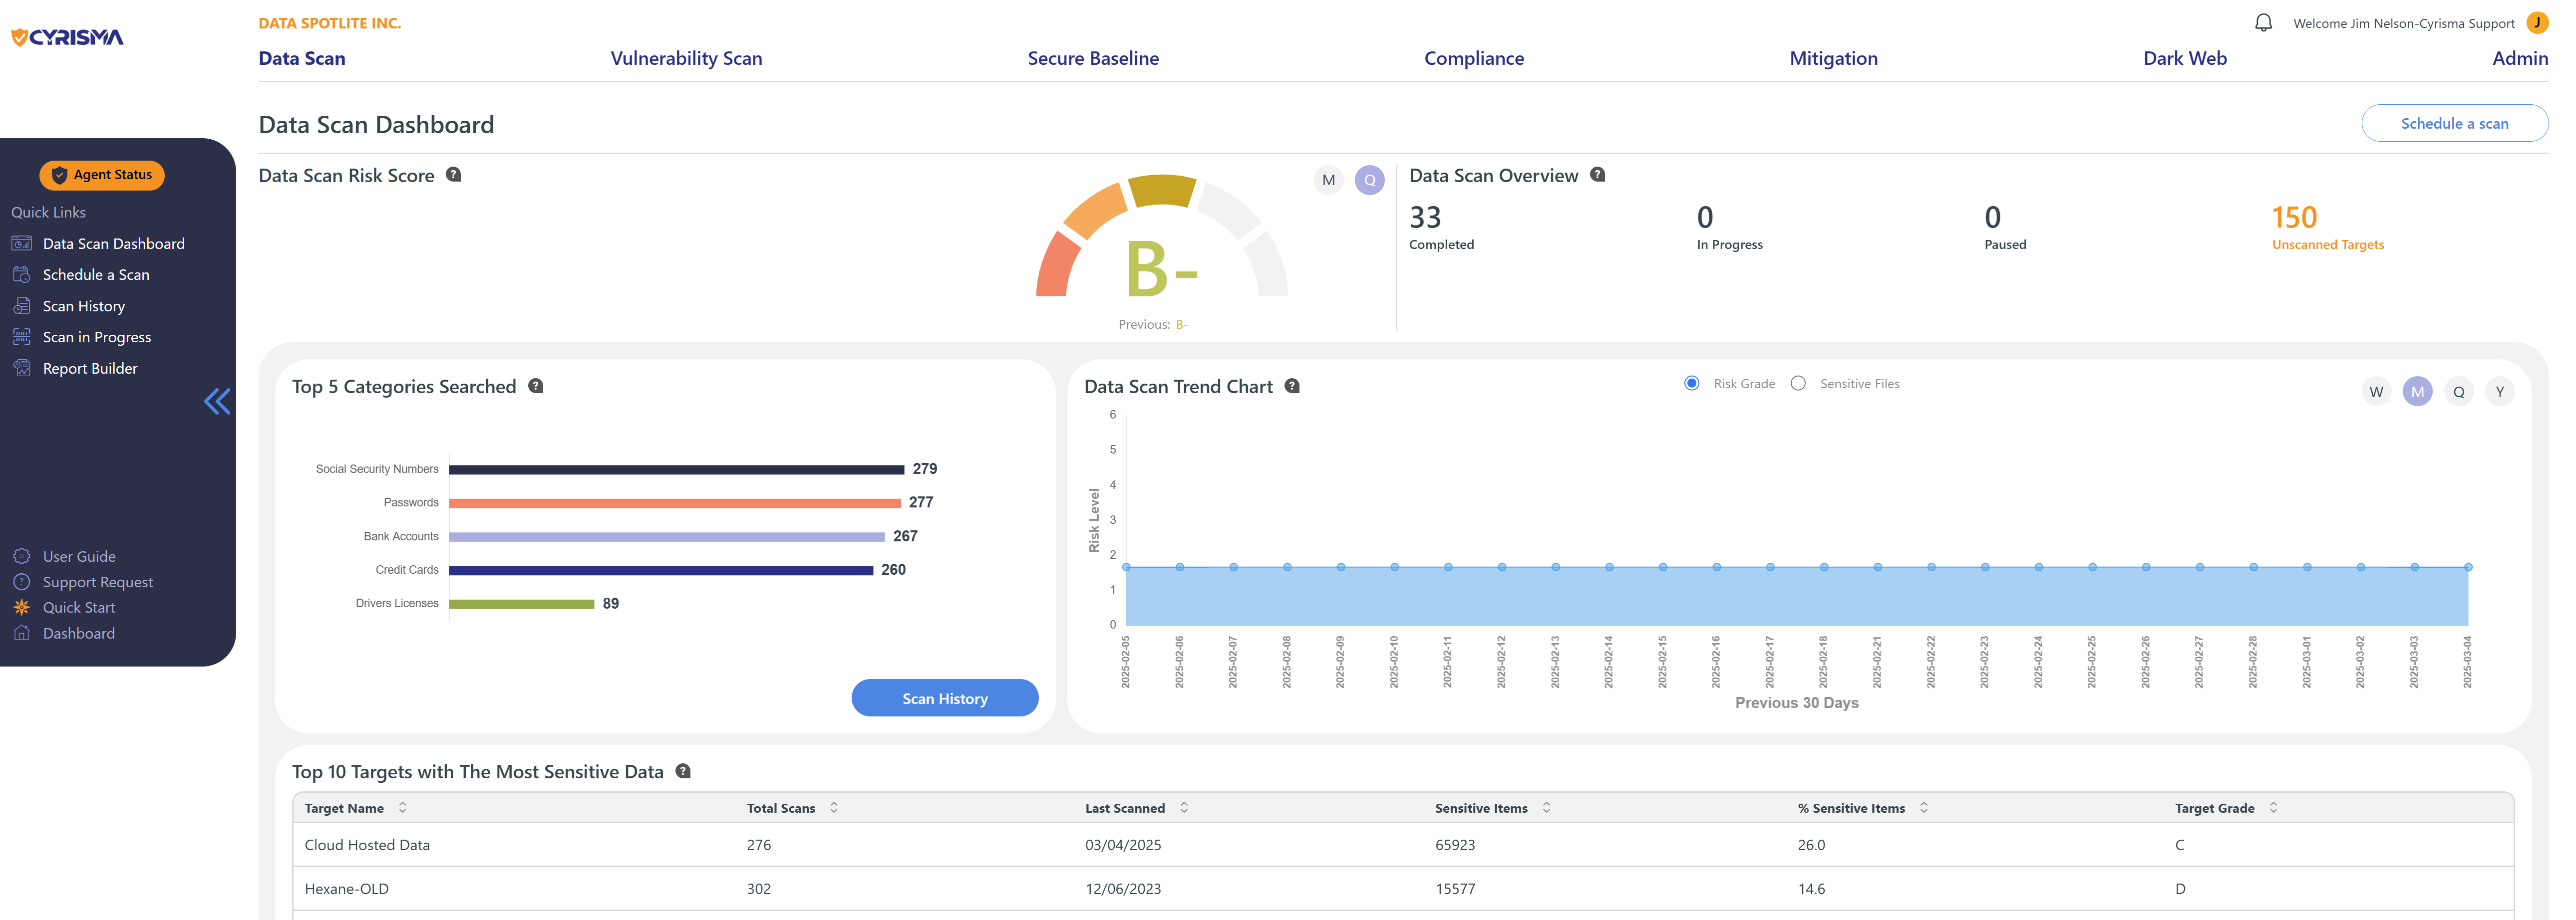2576x920 pixels.
Task: Open the Secure Baseline tab
Action: (1093, 58)
